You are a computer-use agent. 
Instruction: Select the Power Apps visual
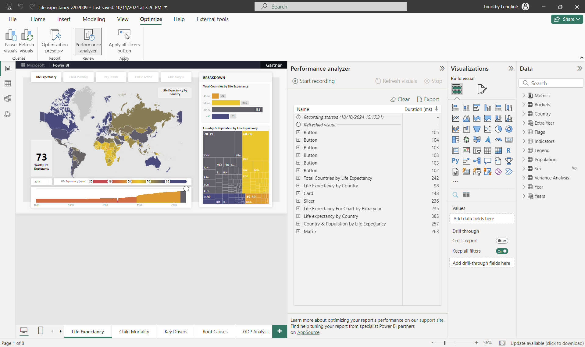498,172
